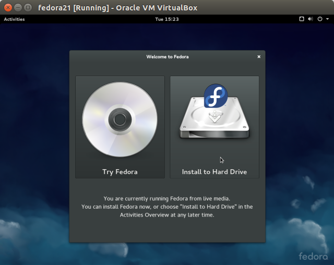Close the VirtualBox window with red button
The width and height of the screenshot is (334, 265).
(x=8, y=8)
